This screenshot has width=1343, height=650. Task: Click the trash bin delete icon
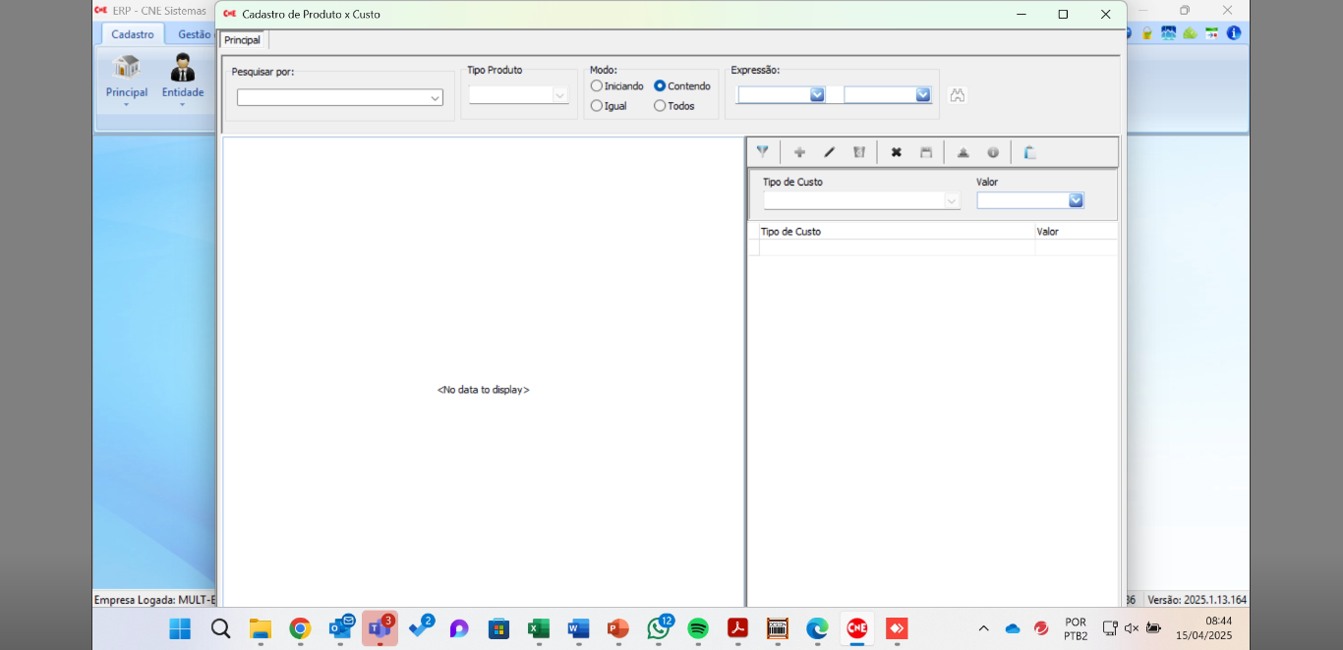859,152
